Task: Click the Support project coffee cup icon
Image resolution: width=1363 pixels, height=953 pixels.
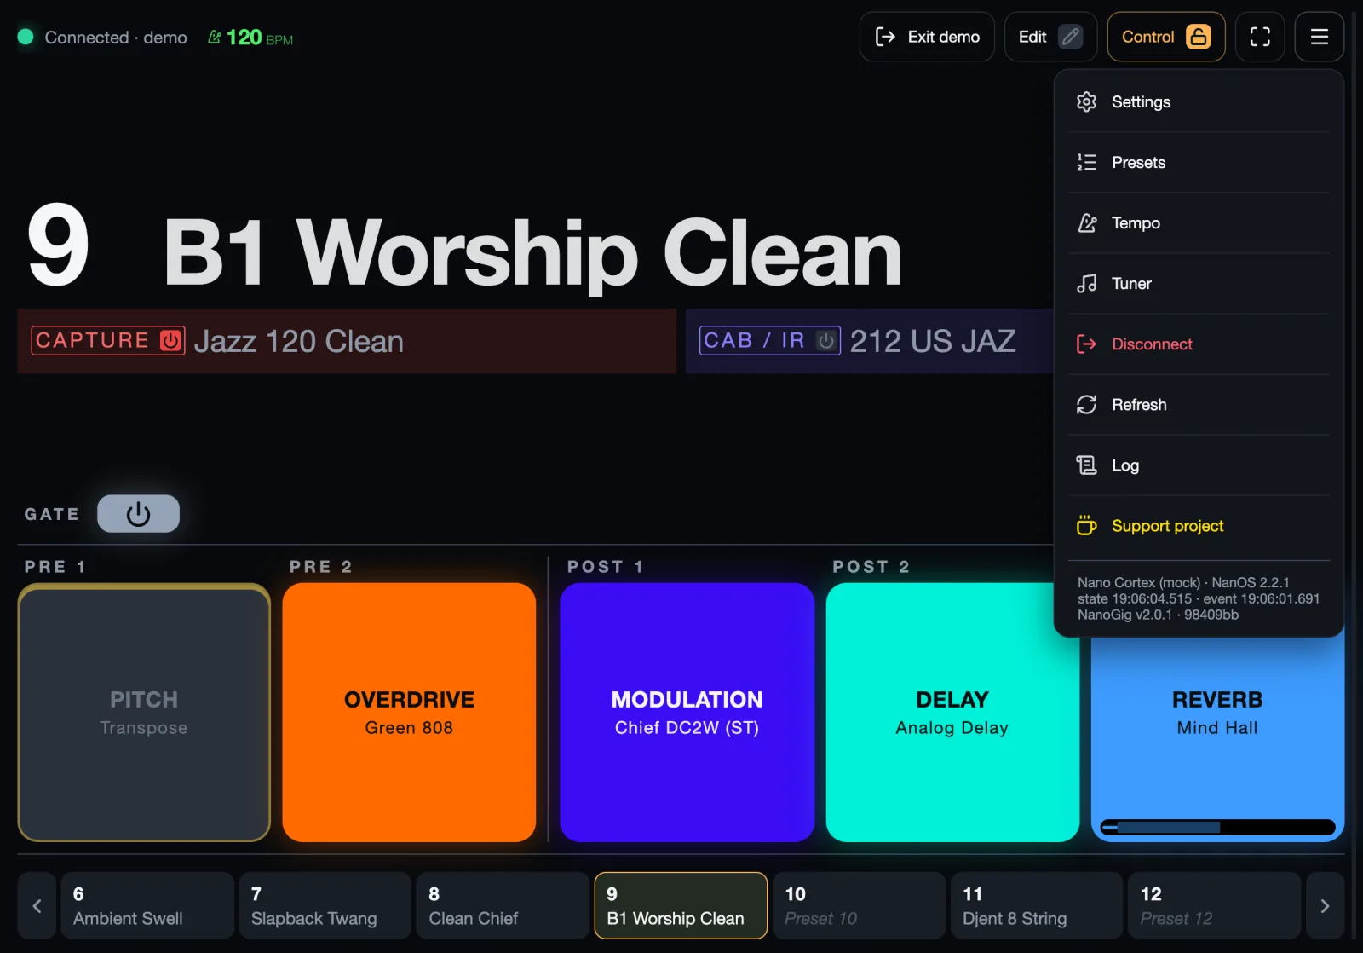Action: tap(1086, 525)
